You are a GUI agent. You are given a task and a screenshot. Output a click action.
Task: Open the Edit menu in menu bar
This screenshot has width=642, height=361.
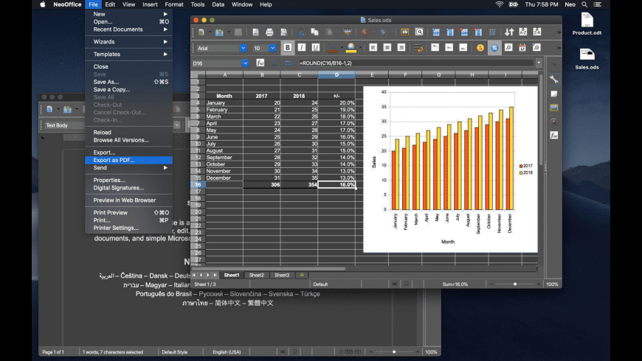110,4
